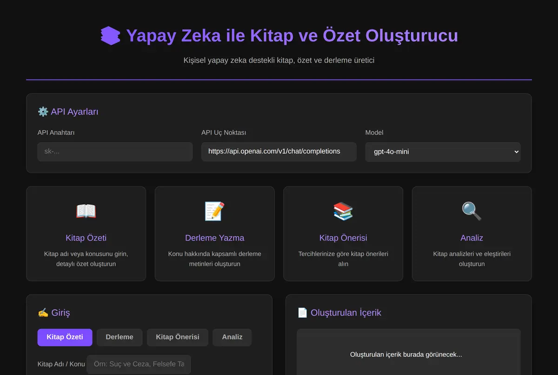This screenshot has width=558, height=375.
Task: Select the Kitap Özeti card title
Action: pyautogui.click(x=86, y=238)
